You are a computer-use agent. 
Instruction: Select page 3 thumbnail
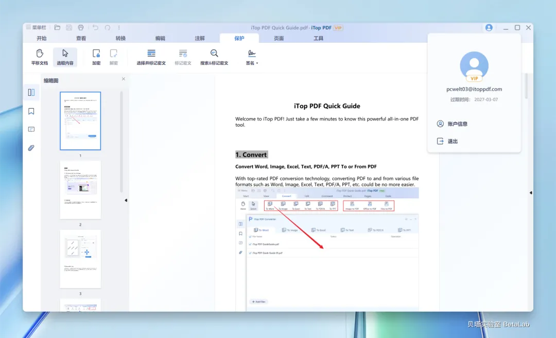(80, 259)
